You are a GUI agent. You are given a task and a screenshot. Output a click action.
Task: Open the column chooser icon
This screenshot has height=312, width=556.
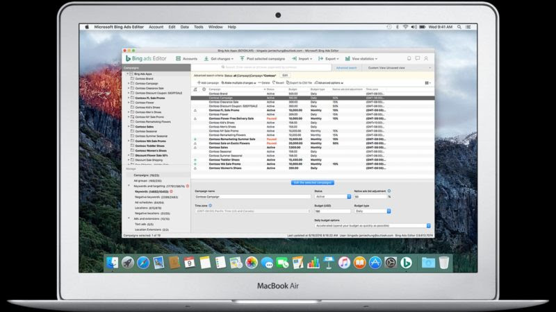(427, 83)
